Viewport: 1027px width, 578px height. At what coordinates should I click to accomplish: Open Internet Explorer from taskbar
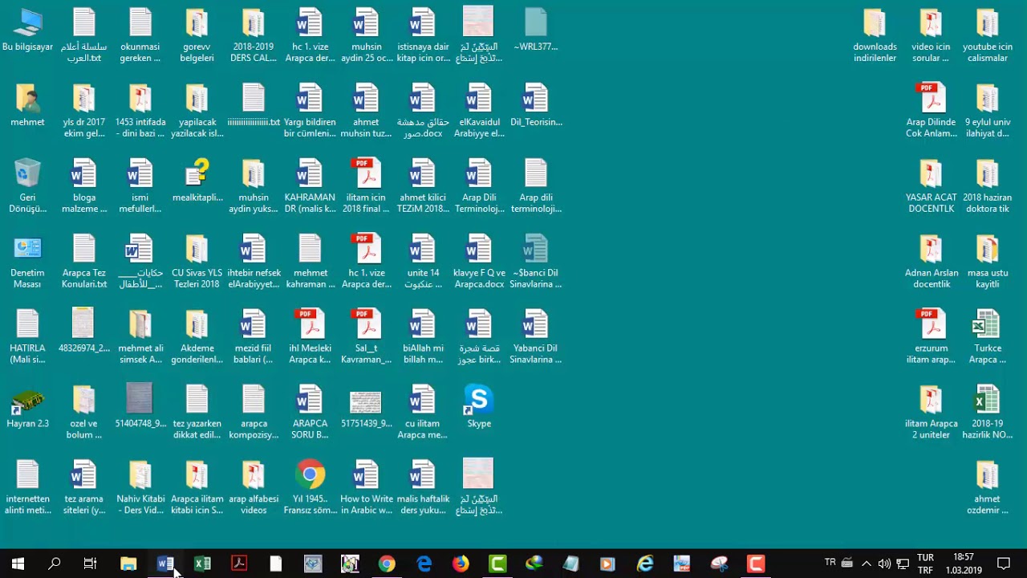coord(645,564)
